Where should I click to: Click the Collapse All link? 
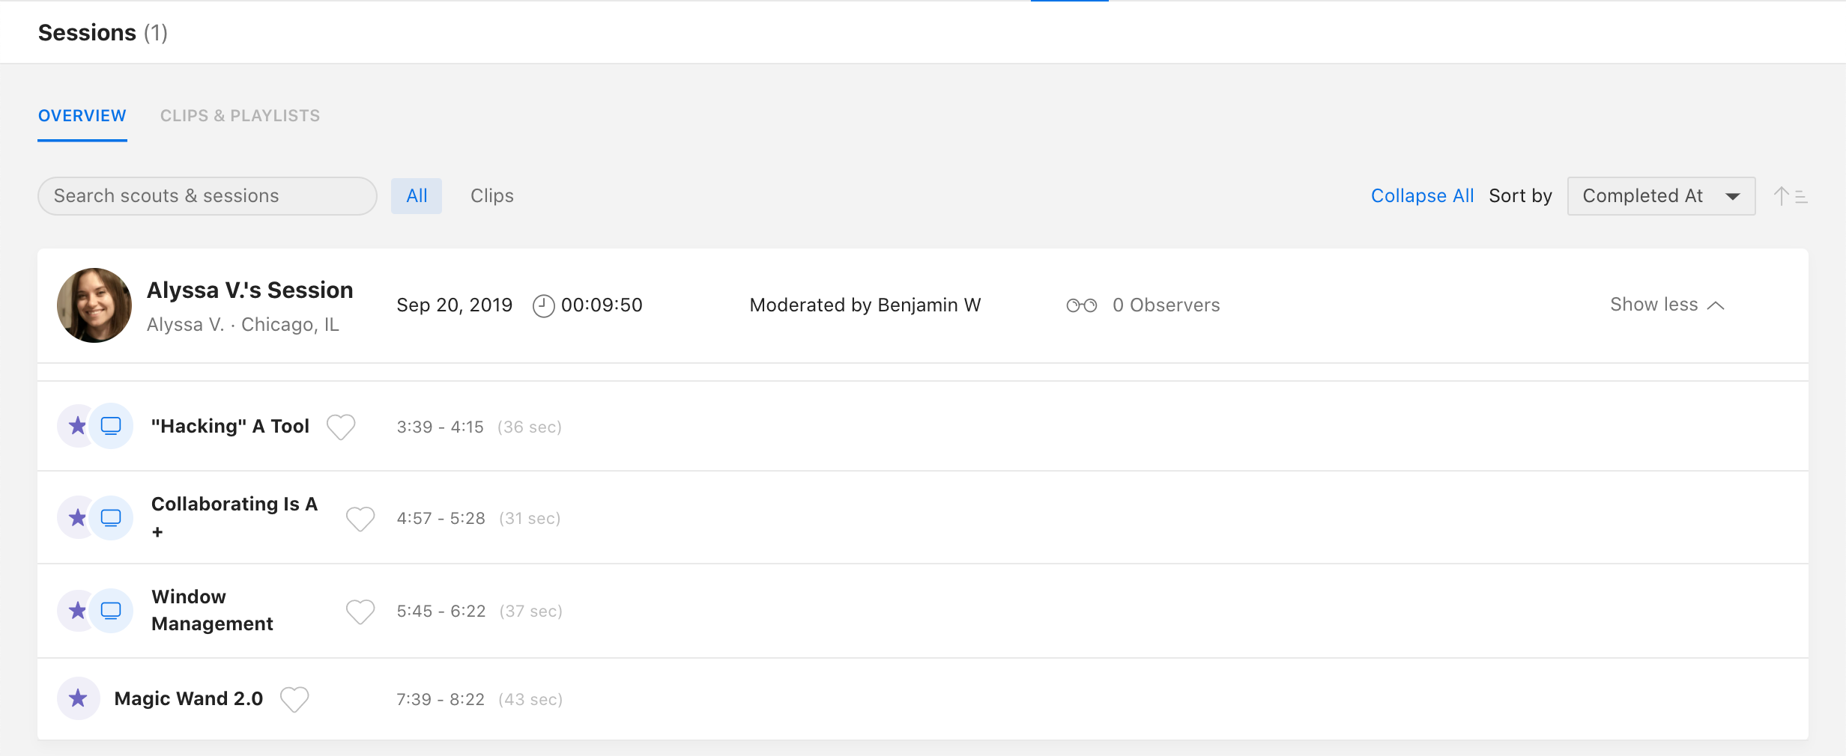[1422, 196]
